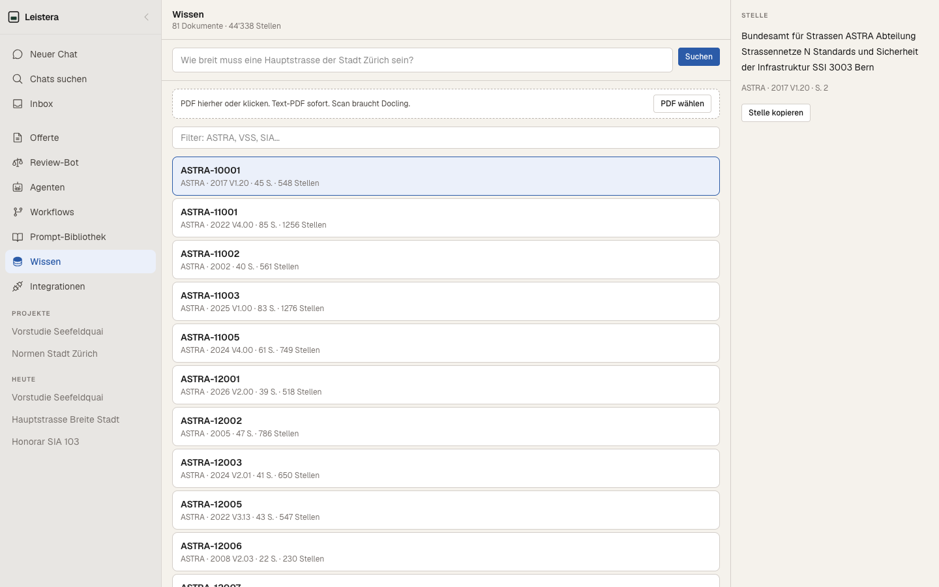Image resolution: width=939 pixels, height=587 pixels.
Task: Select document ASTRA-10001
Action: click(446, 176)
